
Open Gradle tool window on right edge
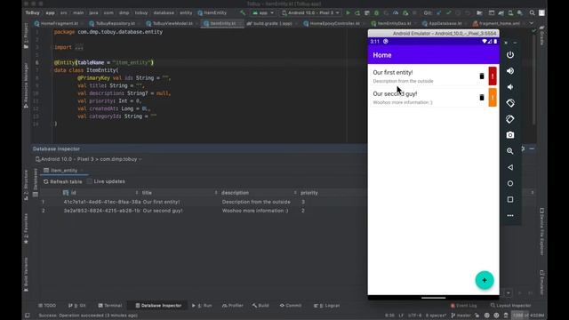pos(541,36)
